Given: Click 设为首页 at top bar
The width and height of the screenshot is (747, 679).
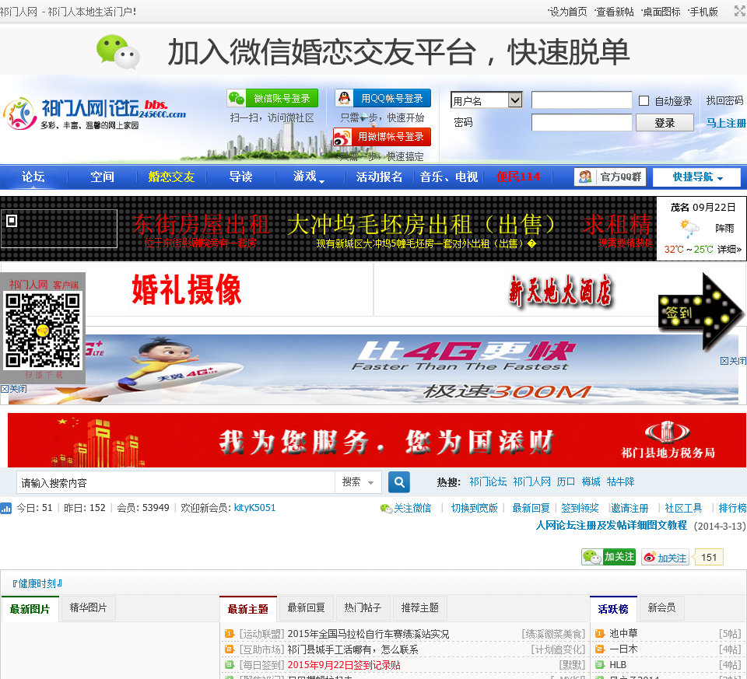Looking at the screenshot, I should [x=567, y=12].
